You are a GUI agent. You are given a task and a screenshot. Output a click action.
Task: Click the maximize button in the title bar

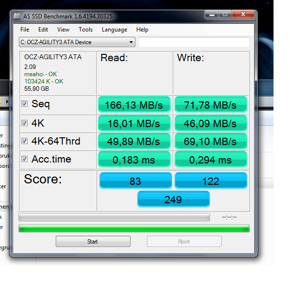click(225, 15)
